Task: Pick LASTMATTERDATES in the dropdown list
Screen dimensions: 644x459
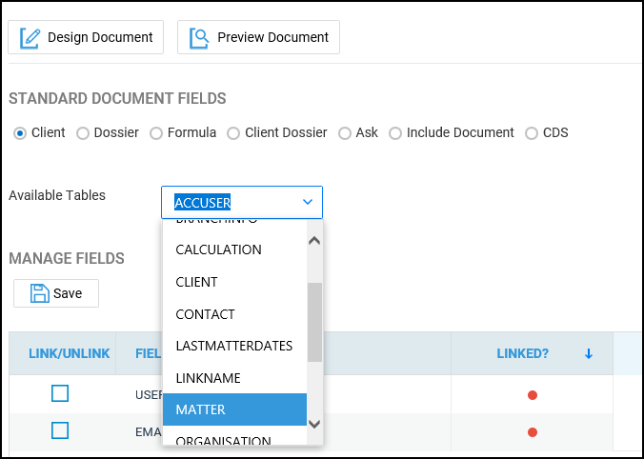Action: [234, 346]
